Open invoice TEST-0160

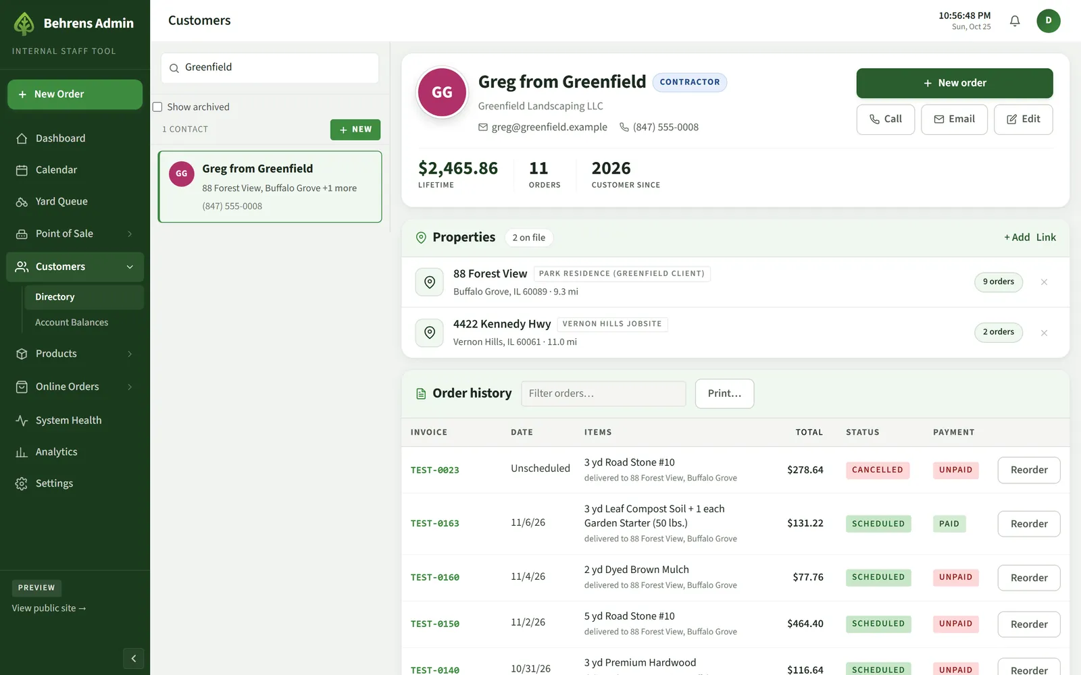coord(435,578)
